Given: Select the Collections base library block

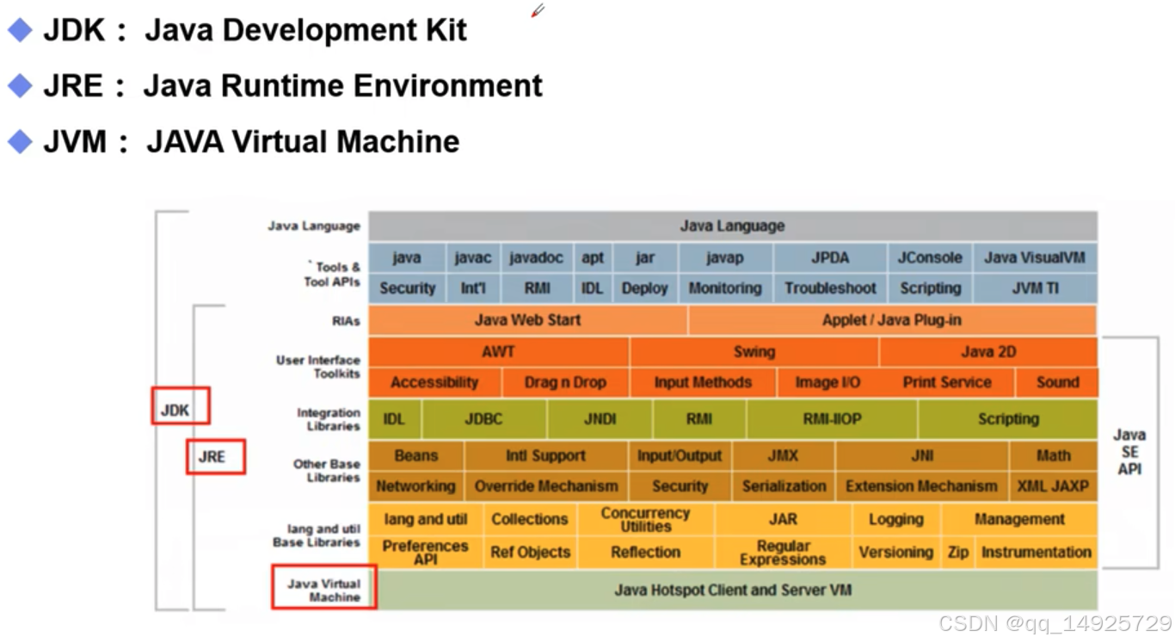Looking at the screenshot, I should [x=529, y=518].
